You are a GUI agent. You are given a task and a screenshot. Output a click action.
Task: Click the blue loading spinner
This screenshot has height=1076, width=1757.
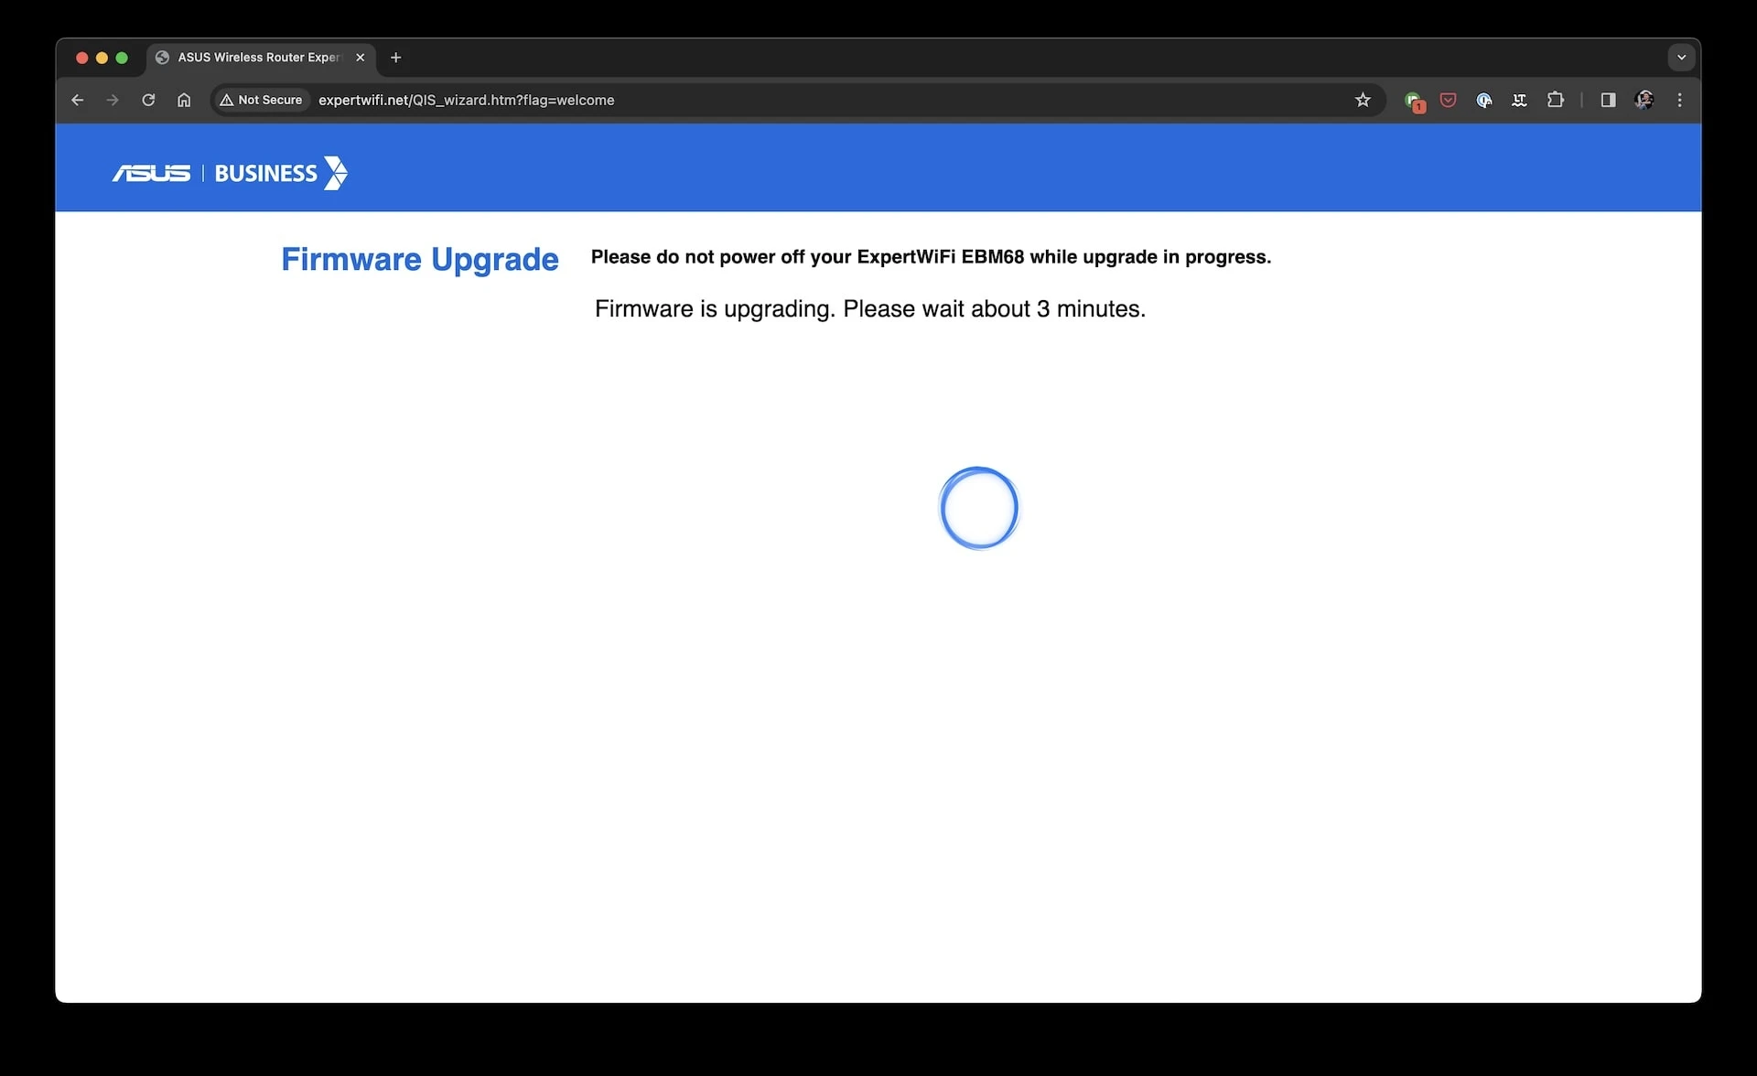click(979, 508)
